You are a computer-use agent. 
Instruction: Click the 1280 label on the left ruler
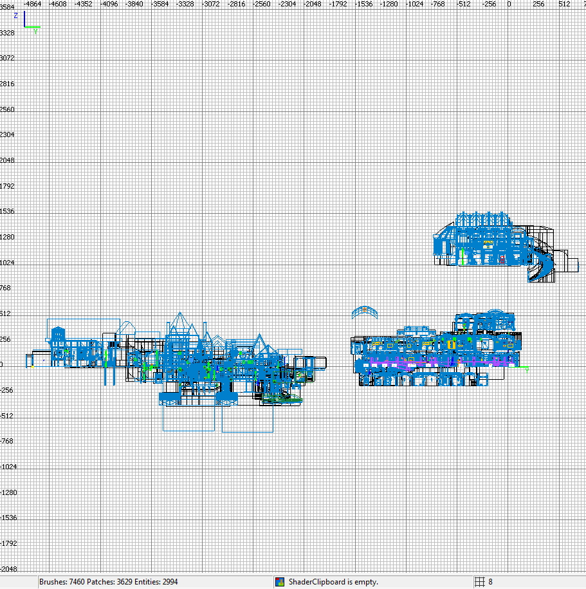[x=7, y=237]
